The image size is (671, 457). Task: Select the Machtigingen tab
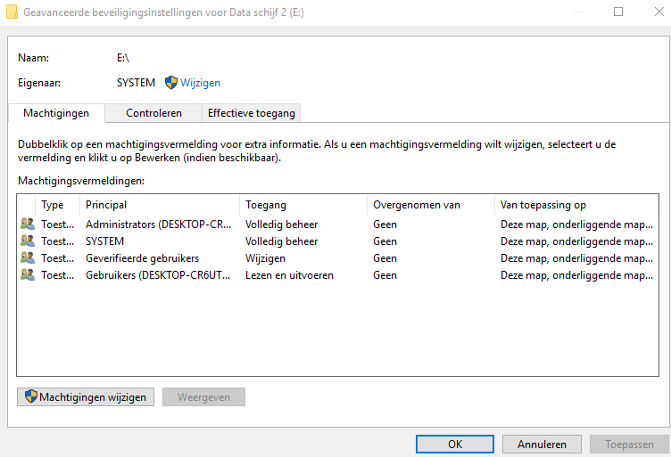[55, 113]
